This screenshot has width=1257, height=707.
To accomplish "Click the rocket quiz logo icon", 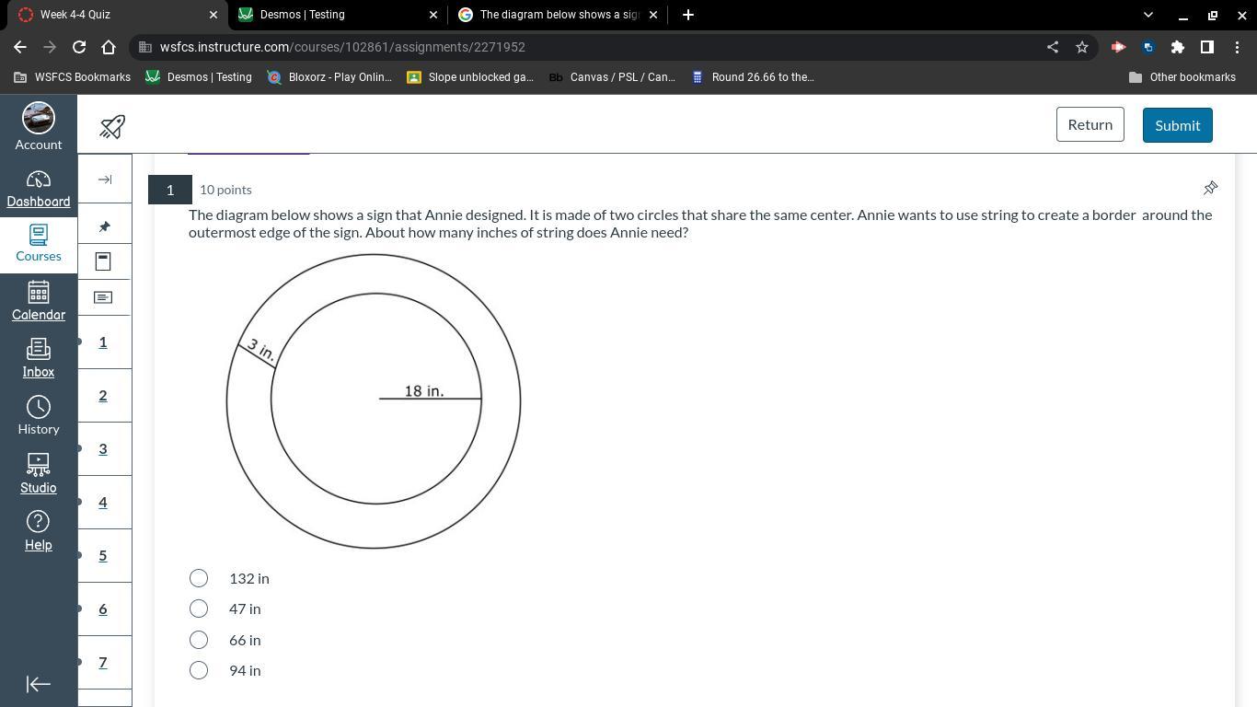I will 112,126.
